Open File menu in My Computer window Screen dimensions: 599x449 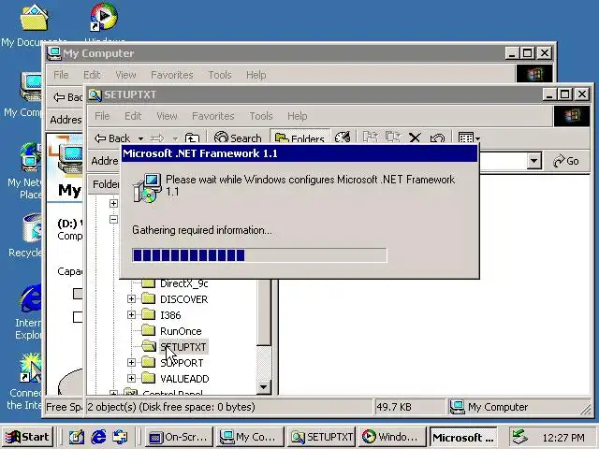point(61,75)
